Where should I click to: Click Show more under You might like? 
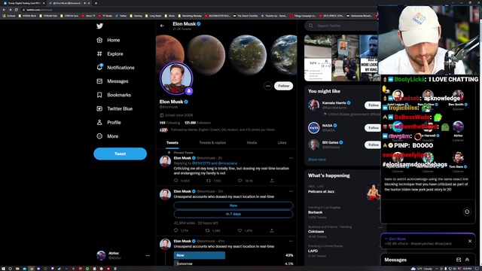click(x=317, y=160)
